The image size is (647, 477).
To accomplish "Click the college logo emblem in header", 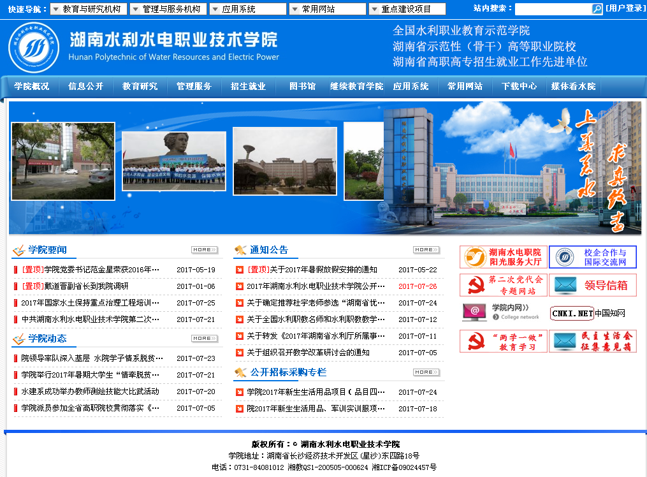I will 34,48.
